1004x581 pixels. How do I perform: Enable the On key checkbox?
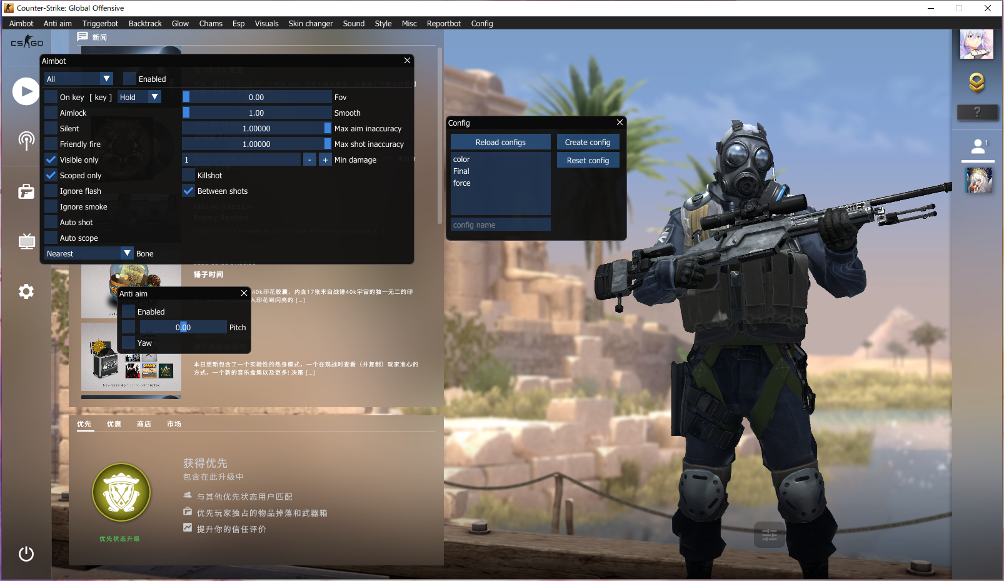[51, 97]
